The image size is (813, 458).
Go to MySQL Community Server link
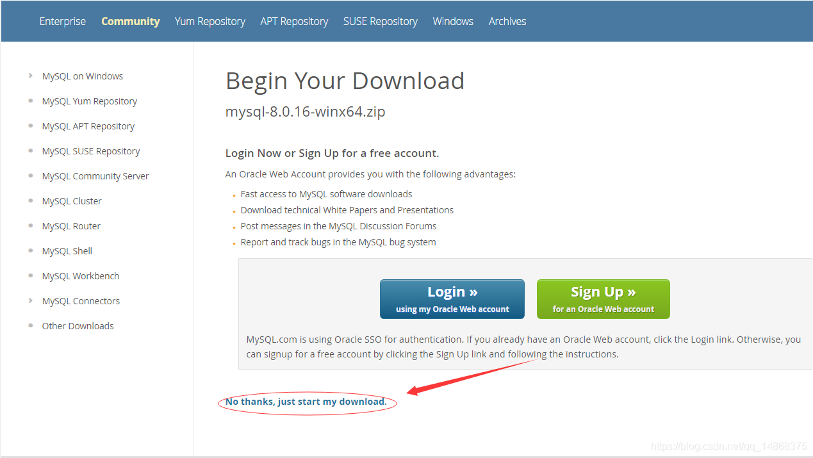pyautogui.click(x=95, y=176)
